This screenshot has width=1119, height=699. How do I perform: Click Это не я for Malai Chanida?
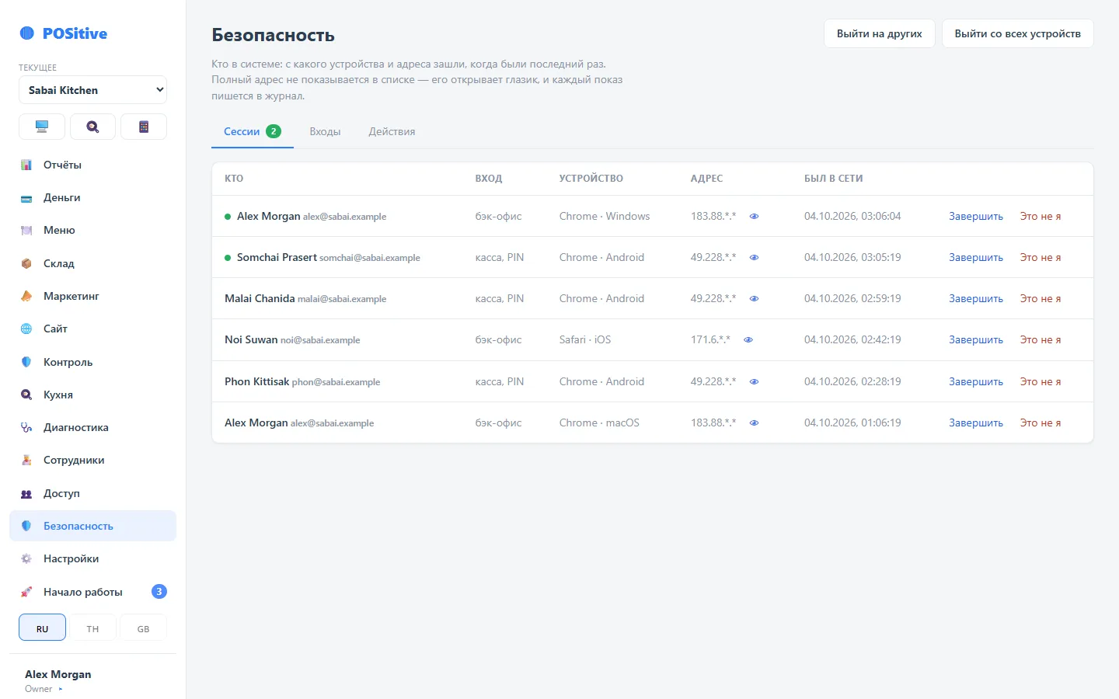coord(1041,299)
